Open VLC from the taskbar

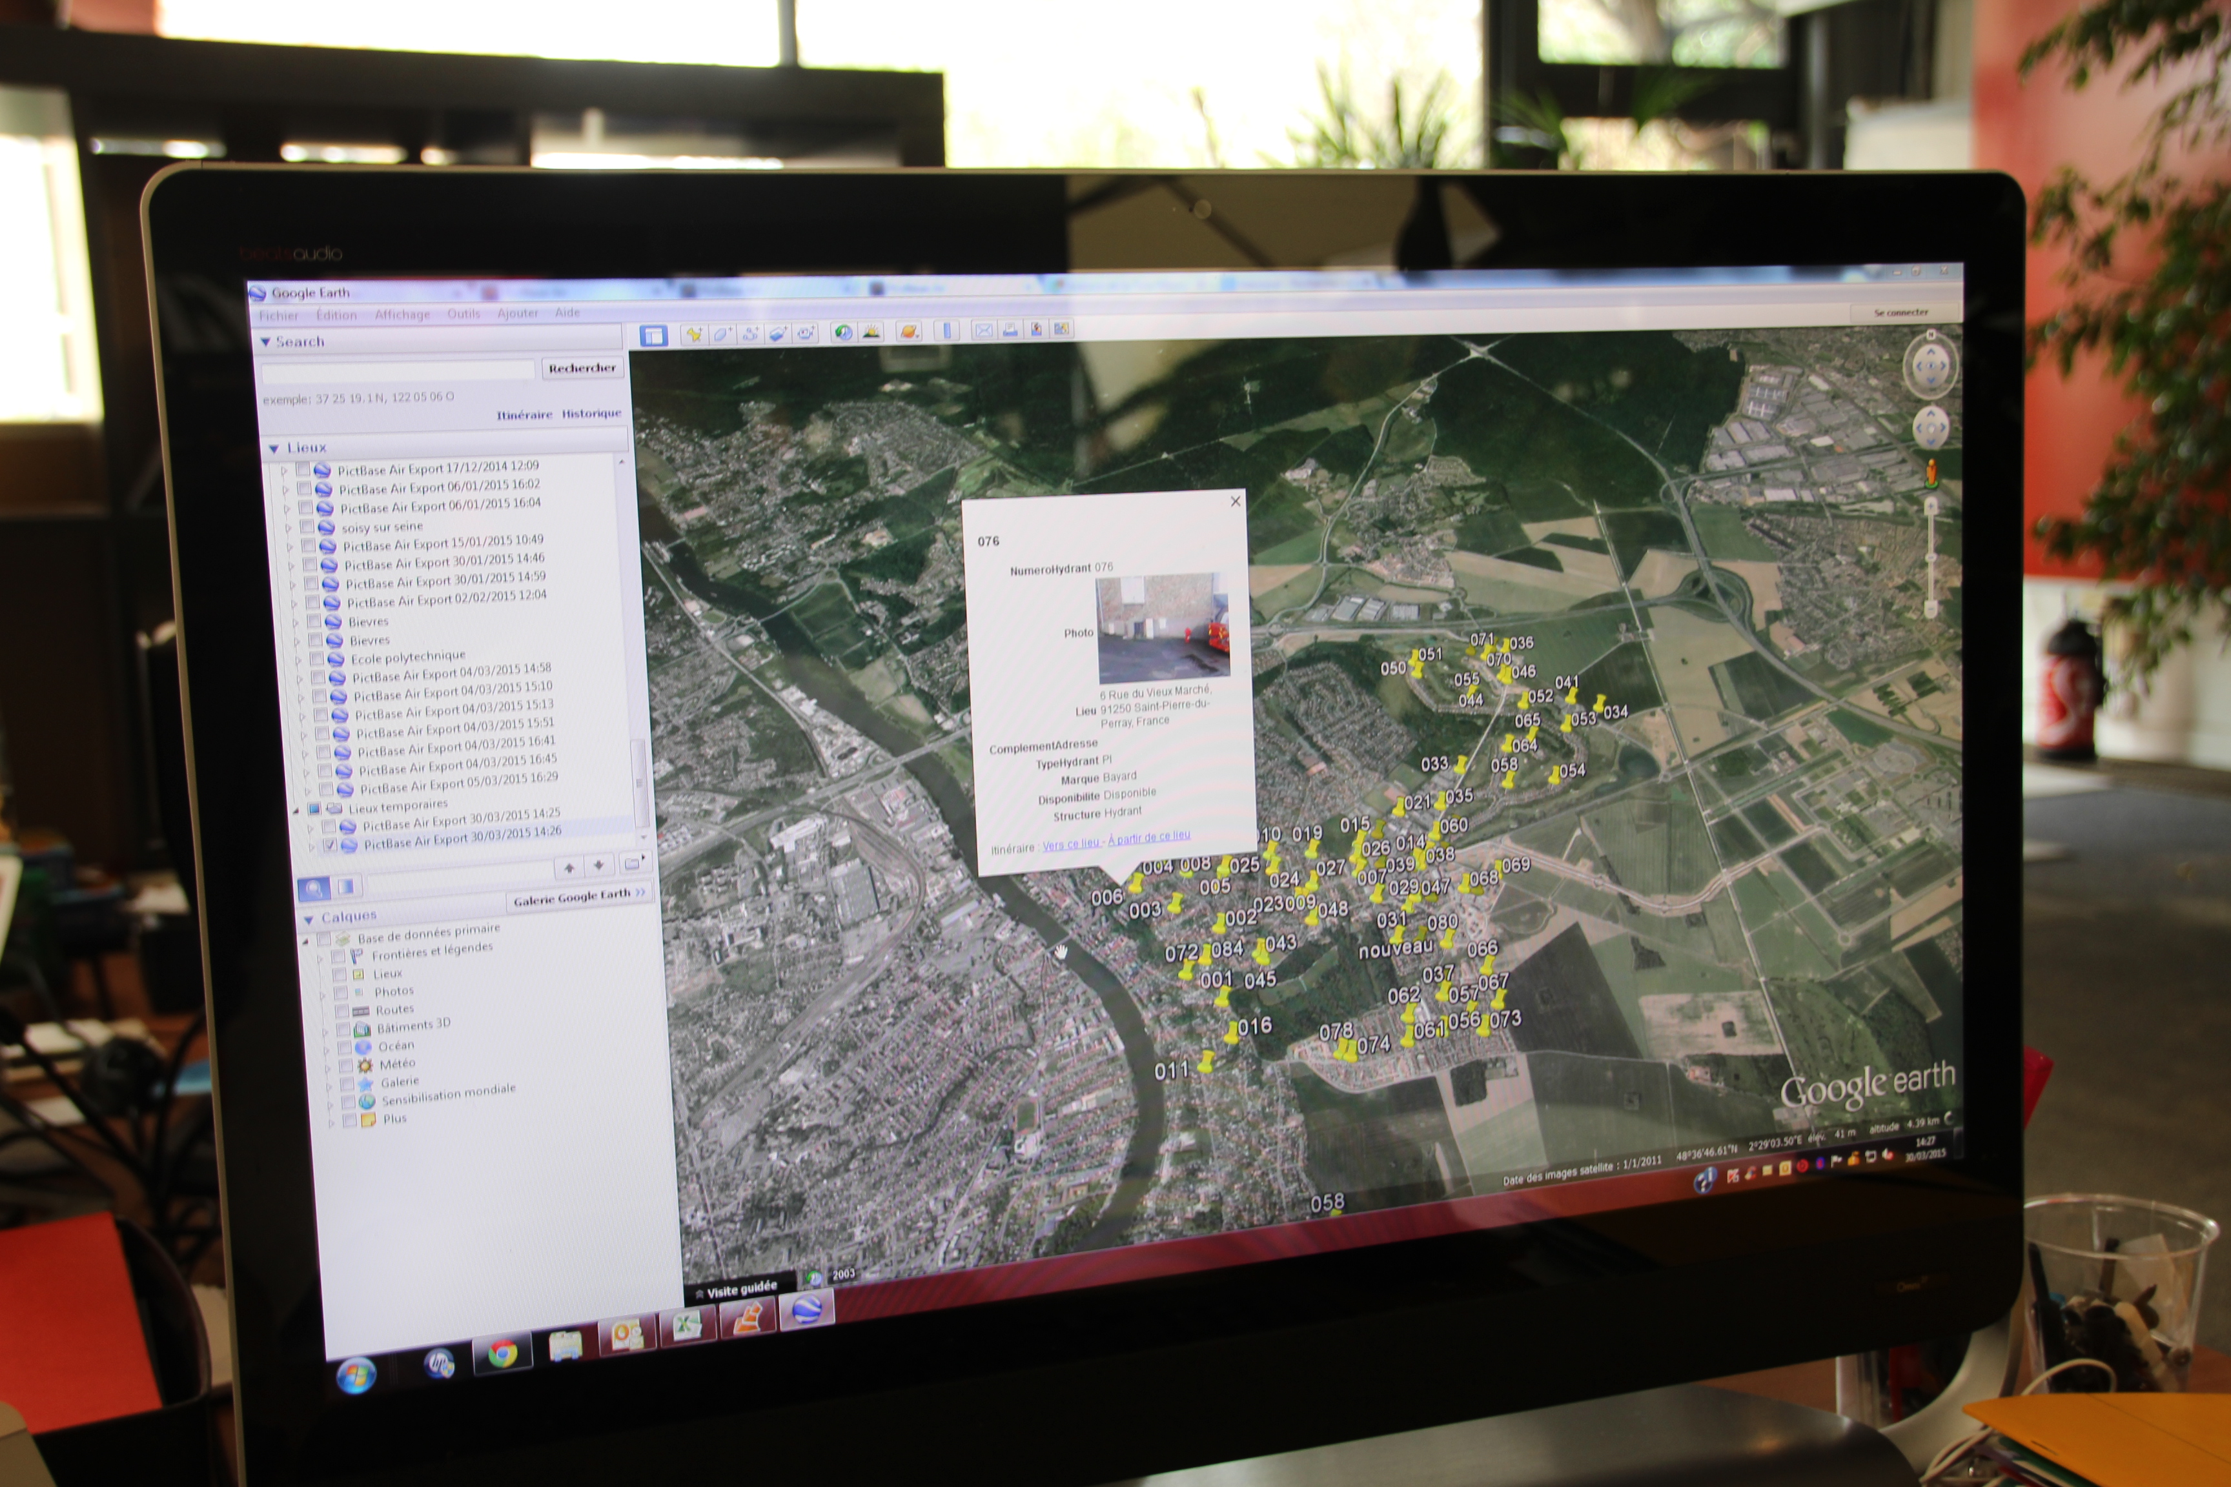point(748,1318)
